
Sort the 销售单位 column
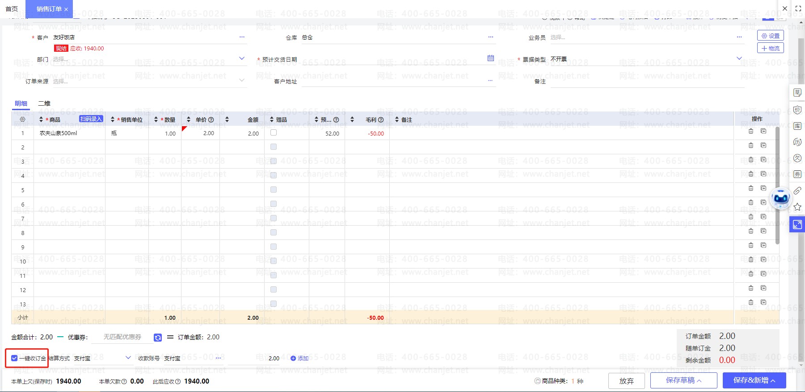pyautogui.click(x=113, y=120)
